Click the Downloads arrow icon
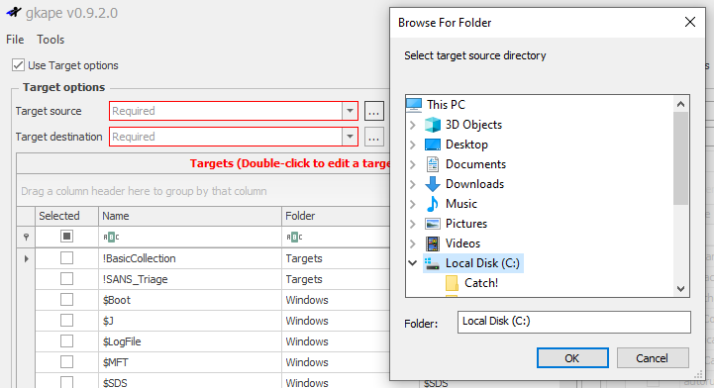Viewport: 714px width, 388px height. coord(432,184)
